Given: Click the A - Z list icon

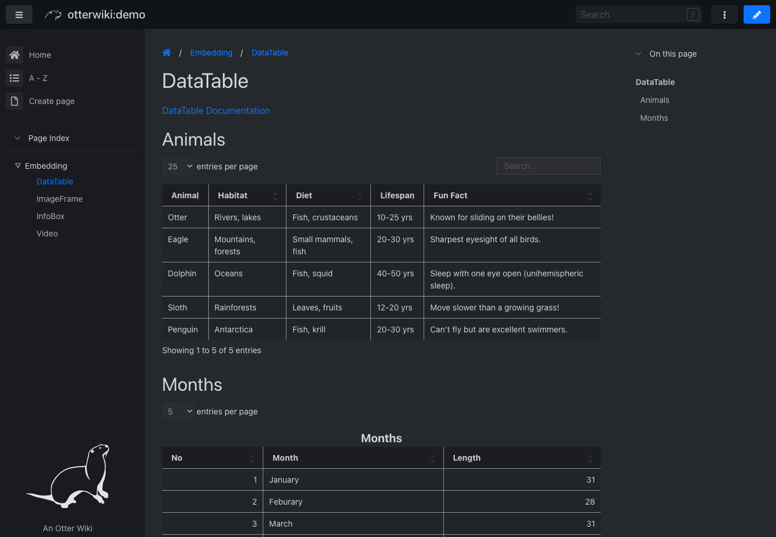Looking at the screenshot, I should [14, 78].
